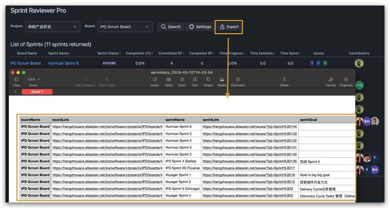
Task: Select the sprintGoal header cell
Action: 327,120
